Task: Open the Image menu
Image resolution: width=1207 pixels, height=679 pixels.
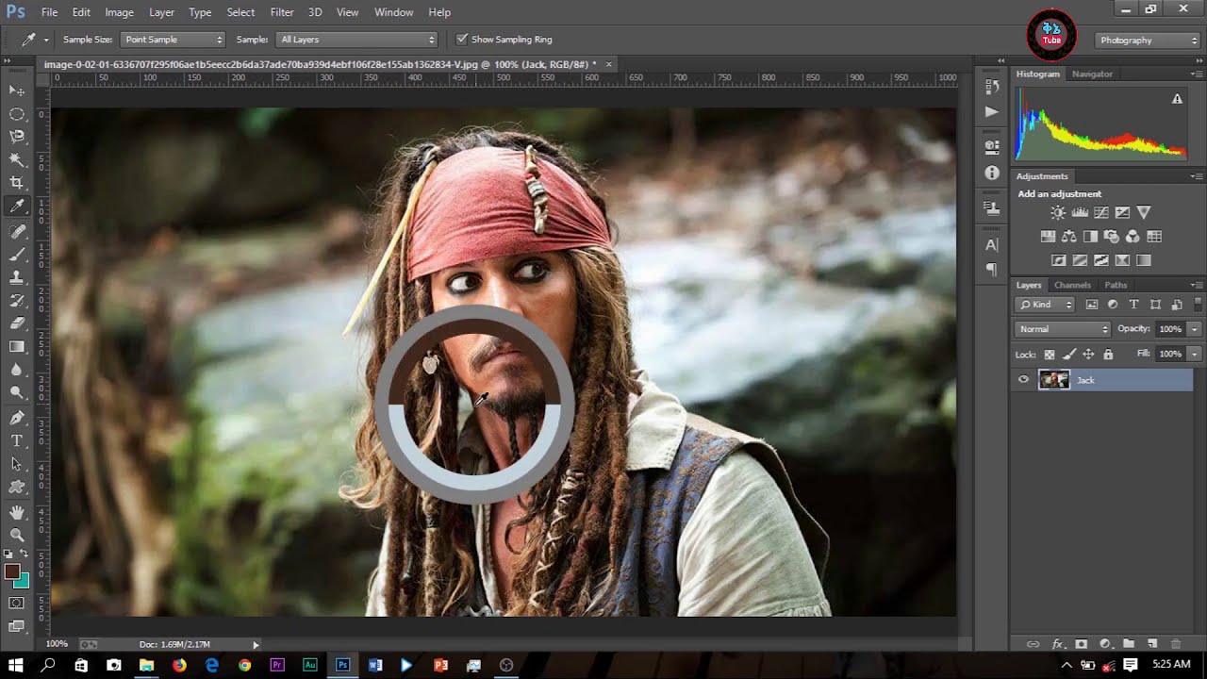Action: click(119, 12)
